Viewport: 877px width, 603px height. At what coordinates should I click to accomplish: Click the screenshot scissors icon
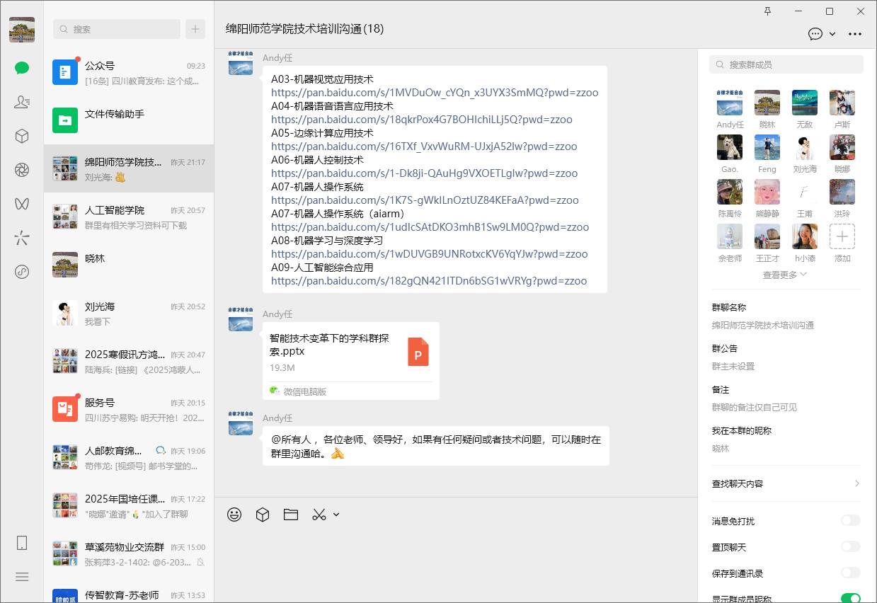coord(319,515)
